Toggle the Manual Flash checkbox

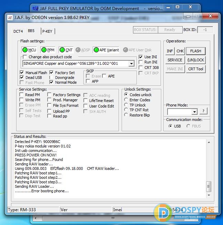point(22,73)
